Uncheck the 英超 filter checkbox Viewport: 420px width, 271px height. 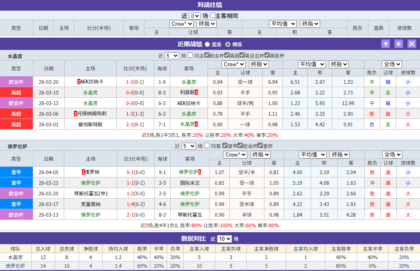coord(227,55)
